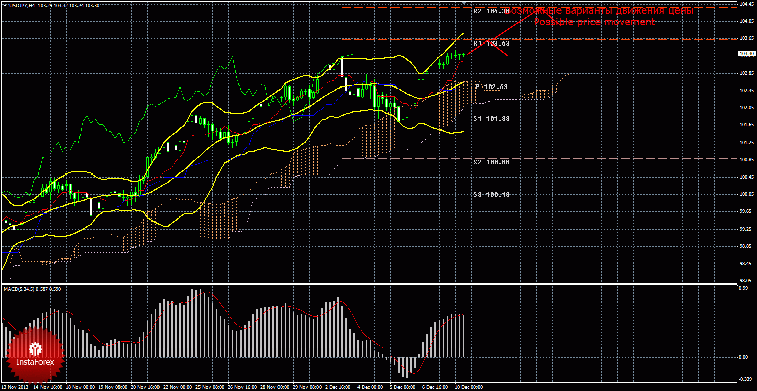Click the '18 Nov 00:00' time axis label
This screenshot has width=757, height=391.
point(80,387)
